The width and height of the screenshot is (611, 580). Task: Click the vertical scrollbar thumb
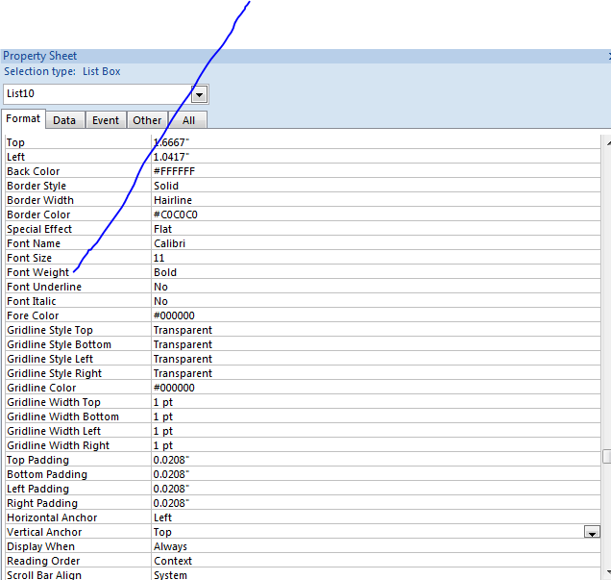click(607, 456)
